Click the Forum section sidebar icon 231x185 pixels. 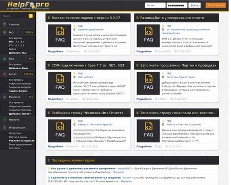coord(5,74)
